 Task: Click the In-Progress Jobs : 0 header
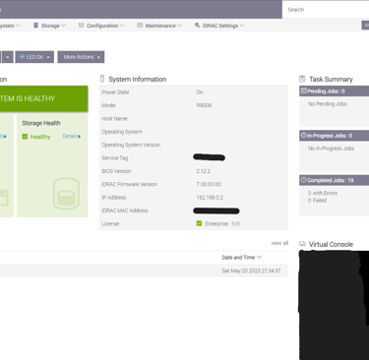[x=334, y=136]
